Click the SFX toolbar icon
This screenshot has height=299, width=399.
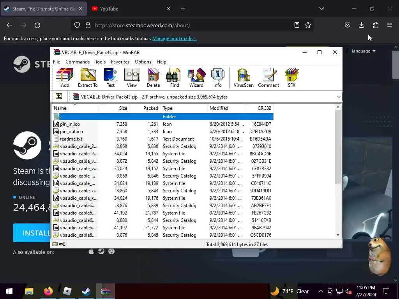coord(291,78)
